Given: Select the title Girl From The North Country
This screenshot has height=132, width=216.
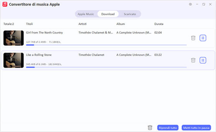Looking at the screenshot, I should tap(44, 32).
